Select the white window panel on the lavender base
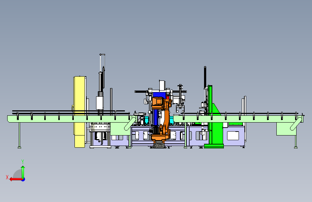The width and height of the screenshot is (312, 202). [233, 136]
